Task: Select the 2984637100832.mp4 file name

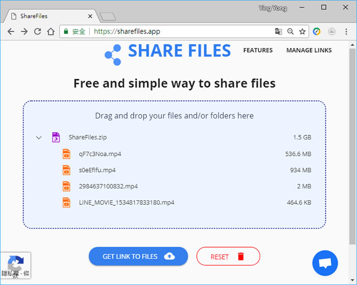Action: [108, 186]
